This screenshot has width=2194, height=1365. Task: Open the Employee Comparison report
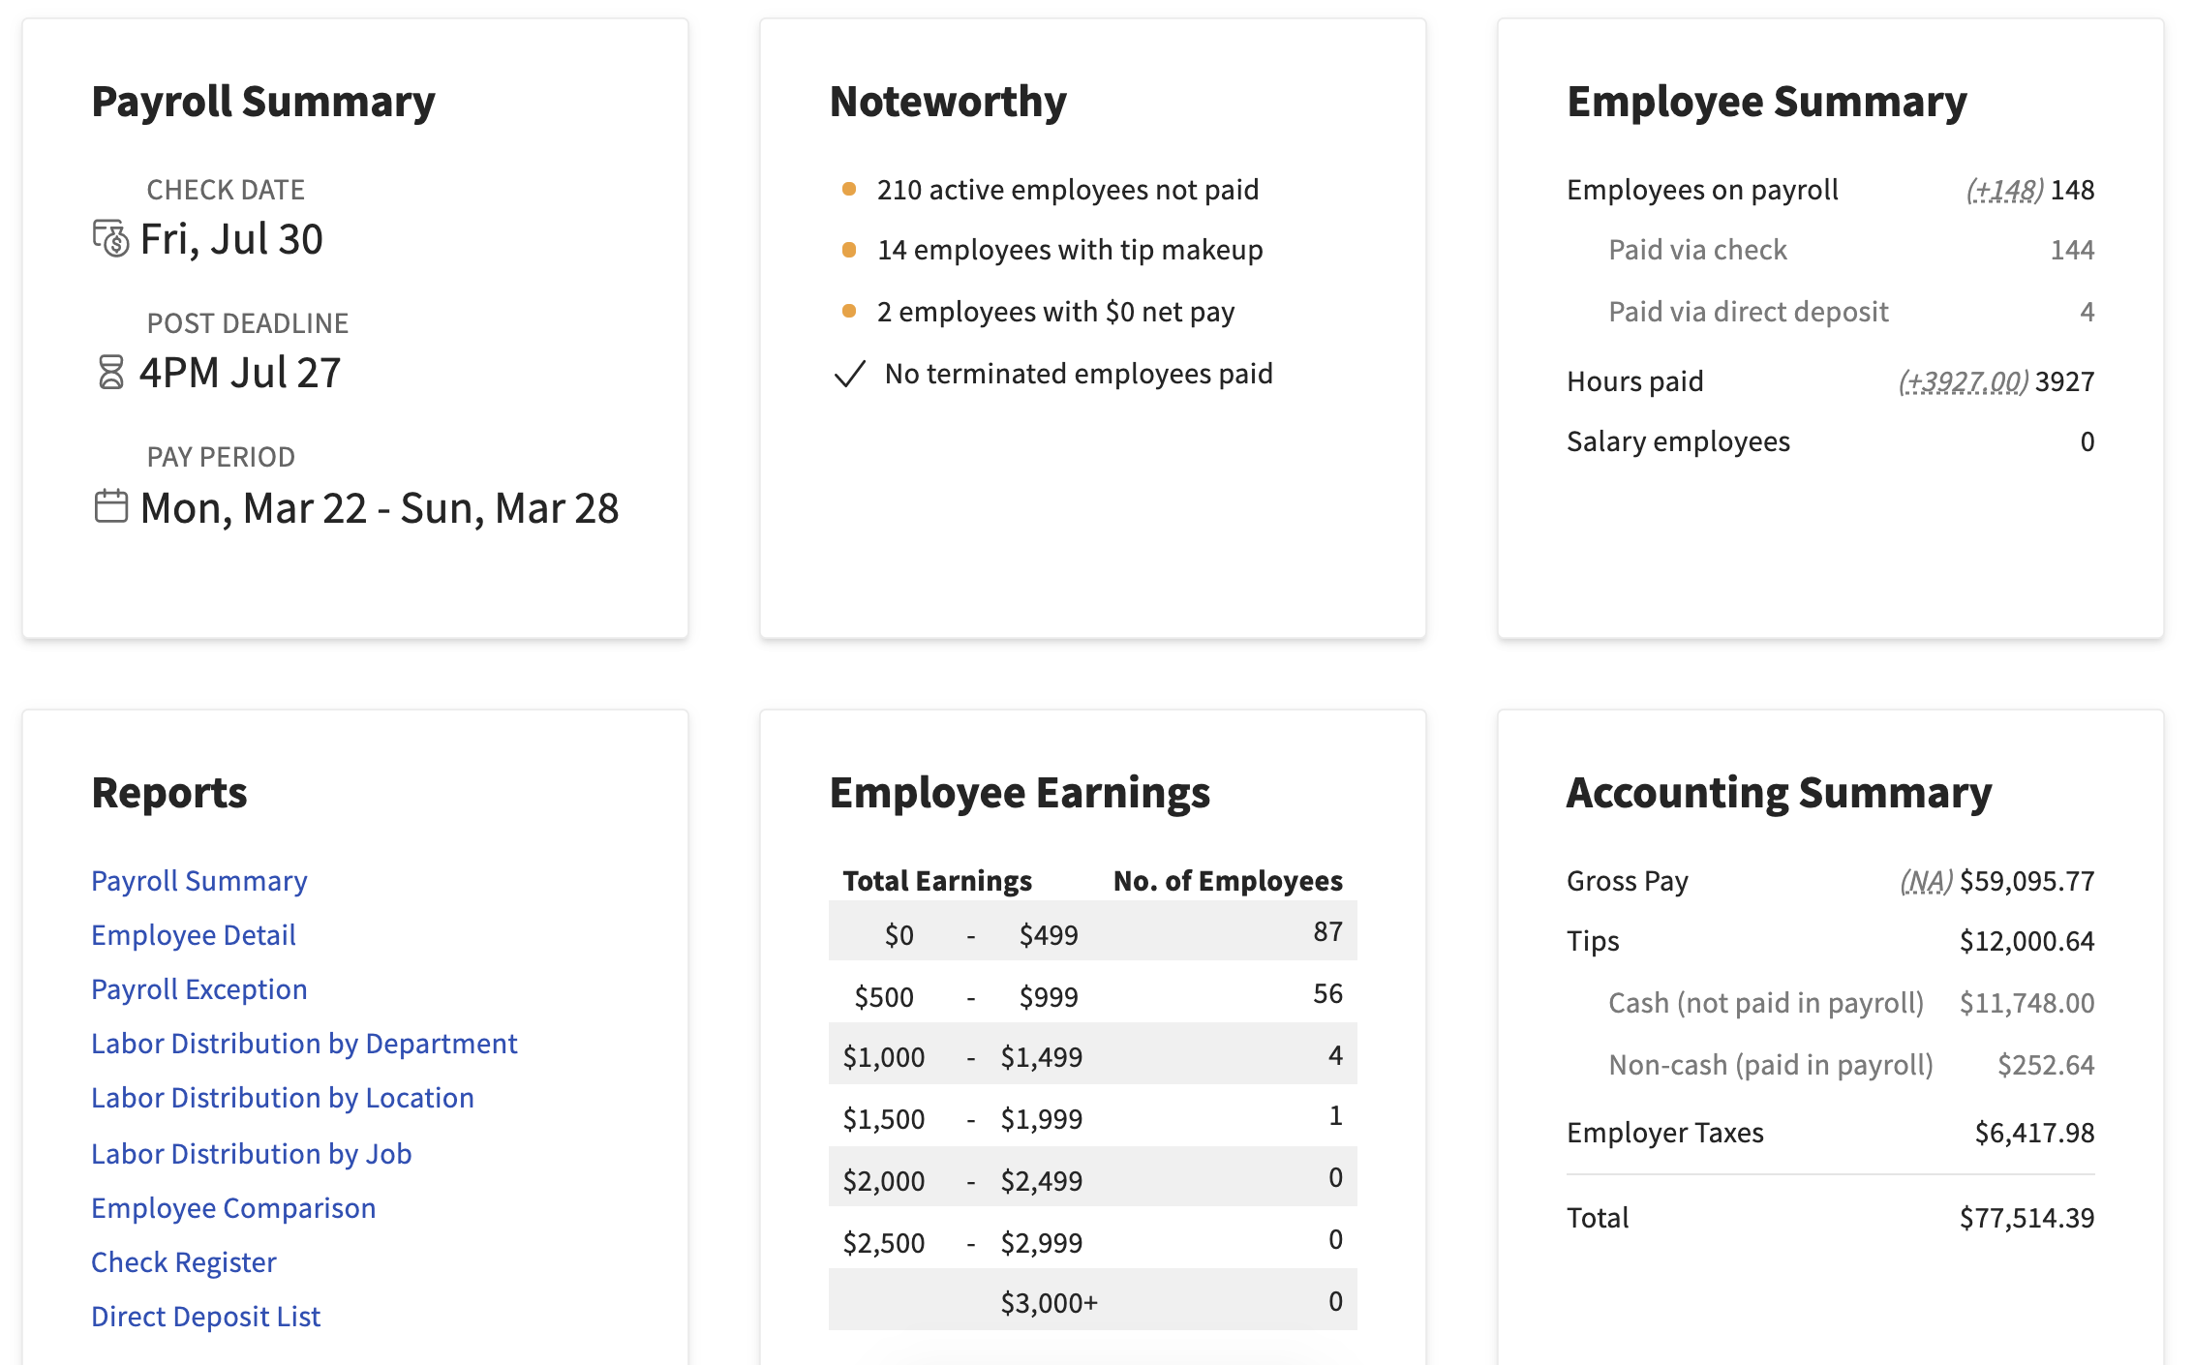click(x=233, y=1208)
